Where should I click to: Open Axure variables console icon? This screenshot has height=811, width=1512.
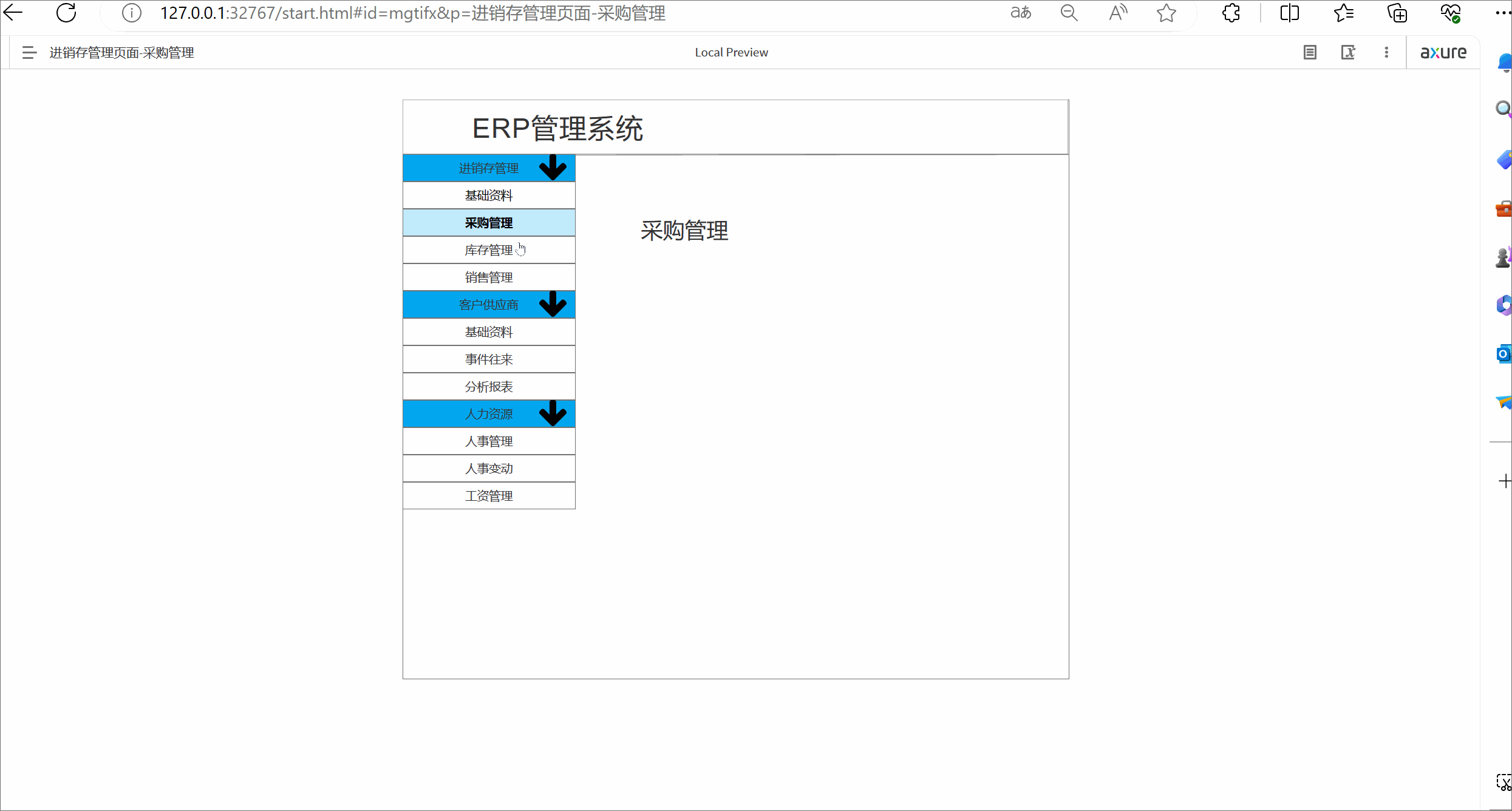[1348, 53]
